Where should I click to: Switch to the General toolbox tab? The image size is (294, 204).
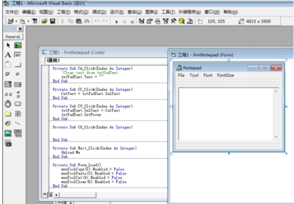point(13,36)
